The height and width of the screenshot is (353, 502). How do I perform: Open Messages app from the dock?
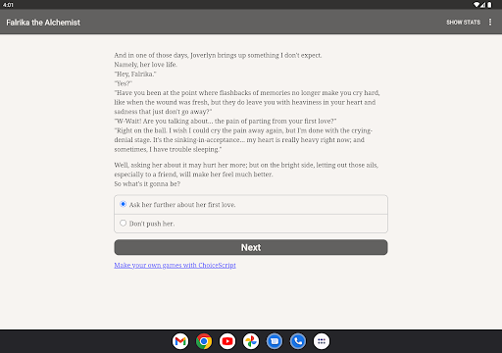point(275,341)
